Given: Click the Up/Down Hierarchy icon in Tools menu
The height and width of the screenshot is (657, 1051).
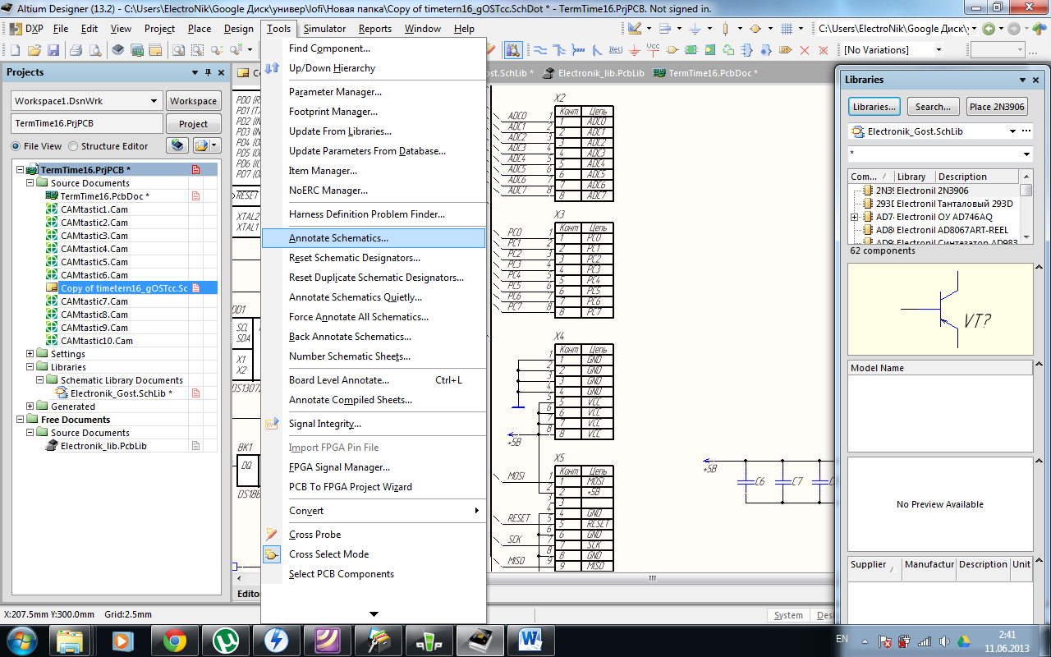Looking at the screenshot, I should (273, 68).
